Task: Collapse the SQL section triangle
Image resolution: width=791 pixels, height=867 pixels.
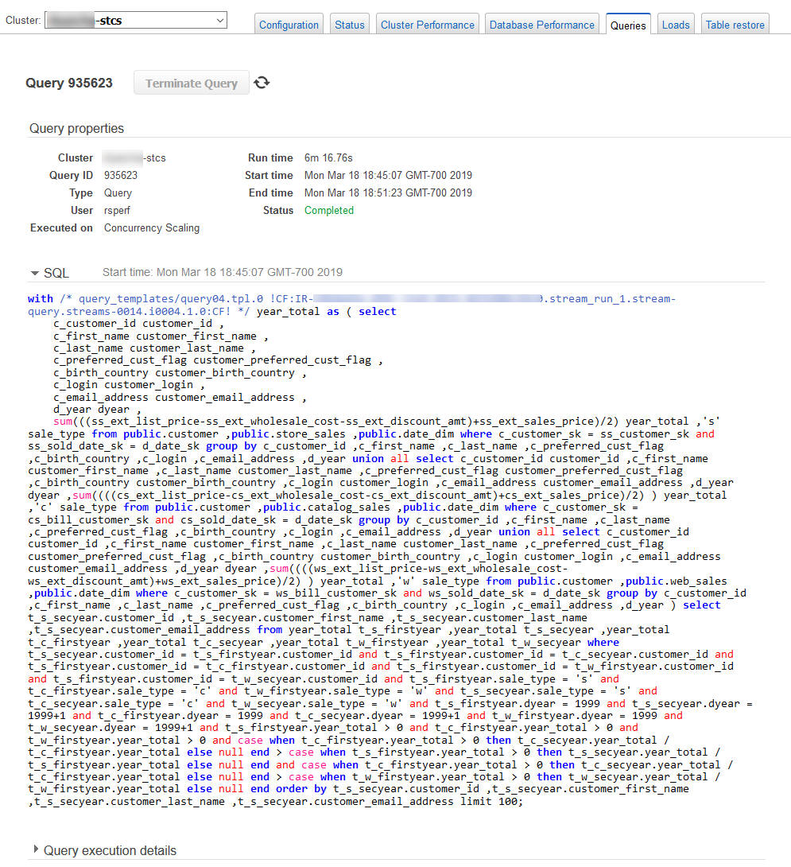Action: (35, 273)
